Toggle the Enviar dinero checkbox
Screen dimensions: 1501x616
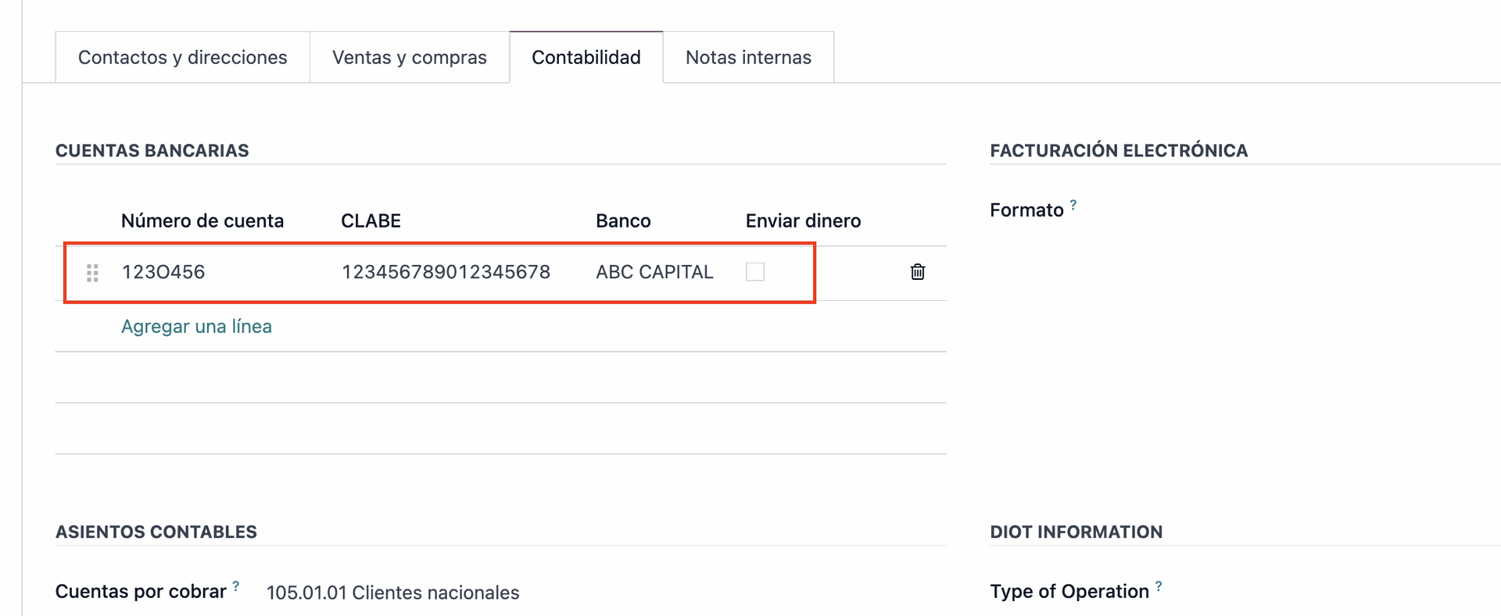tap(755, 272)
